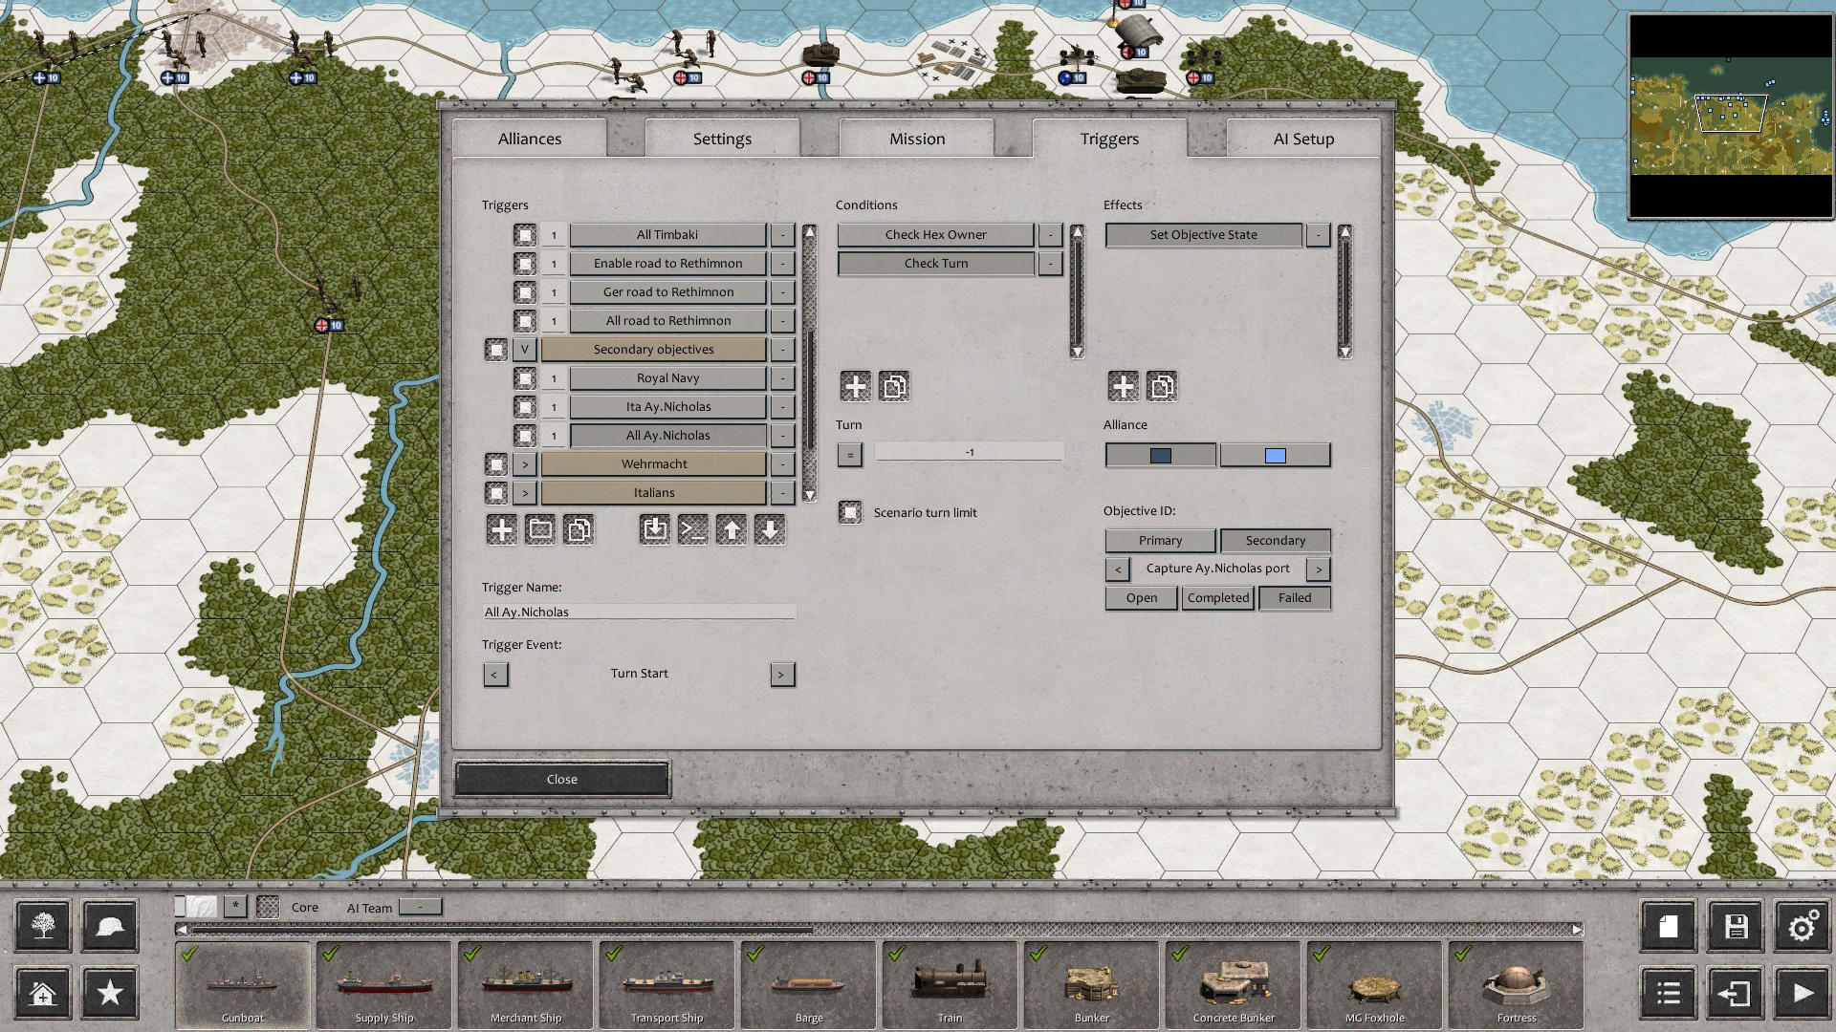Select next Trigger Event

(782, 675)
